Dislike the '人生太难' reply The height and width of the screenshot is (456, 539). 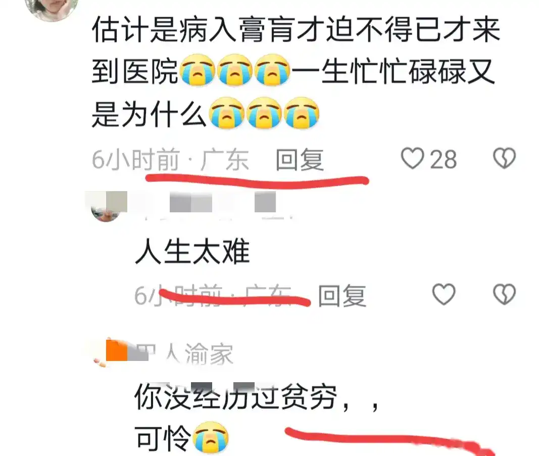pos(504,294)
